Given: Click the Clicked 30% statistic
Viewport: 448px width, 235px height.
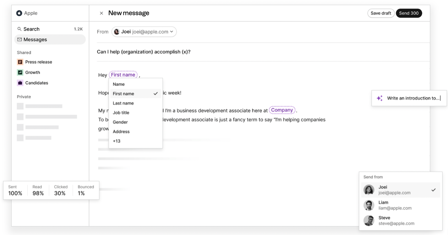Looking at the screenshot, I should (60, 190).
